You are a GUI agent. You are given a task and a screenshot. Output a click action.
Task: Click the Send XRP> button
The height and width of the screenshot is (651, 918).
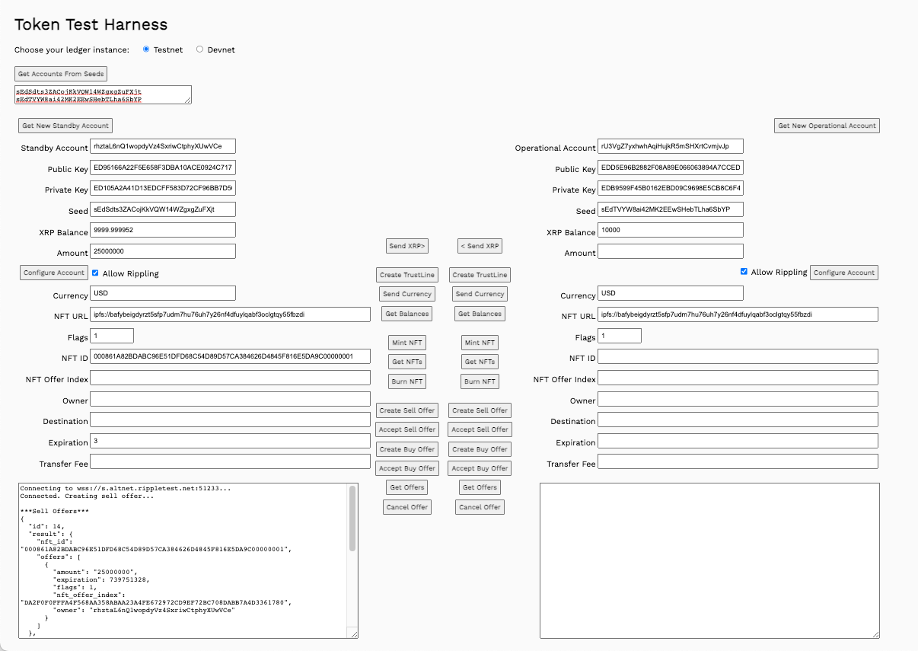click(x=407, y=246)
